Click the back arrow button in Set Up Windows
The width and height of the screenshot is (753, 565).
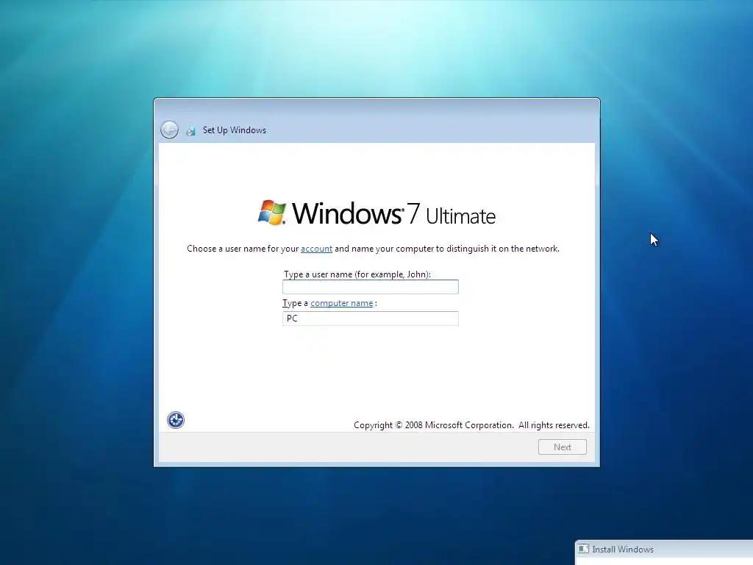pos(170,129)
